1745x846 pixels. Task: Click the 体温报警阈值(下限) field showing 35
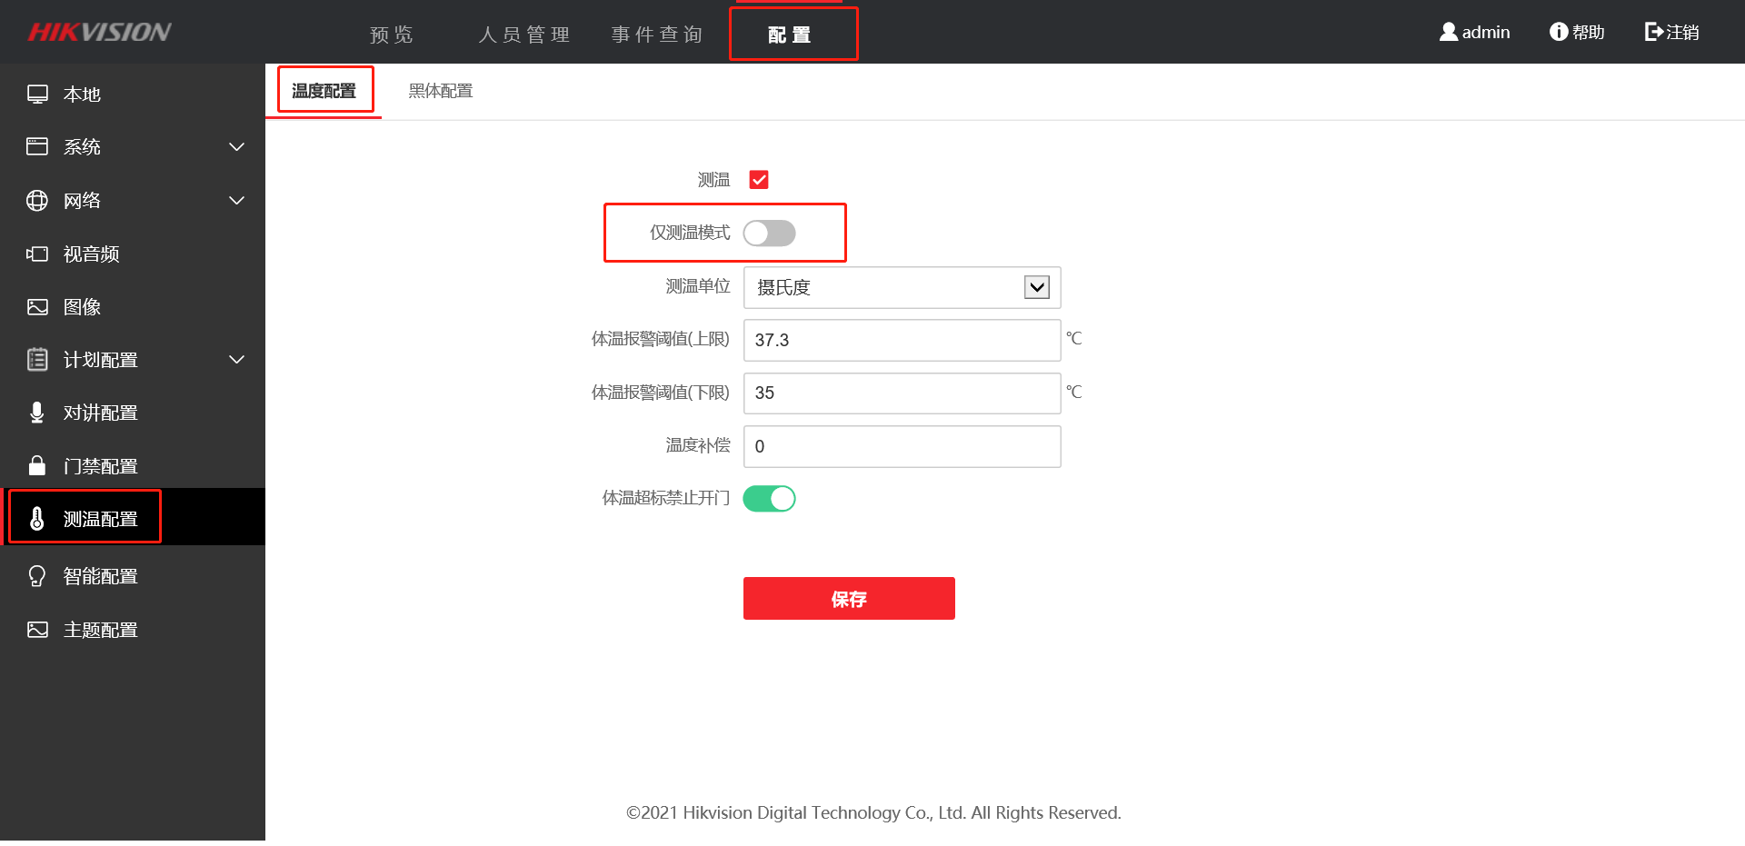pyautogui.click(x=902, y=393)
